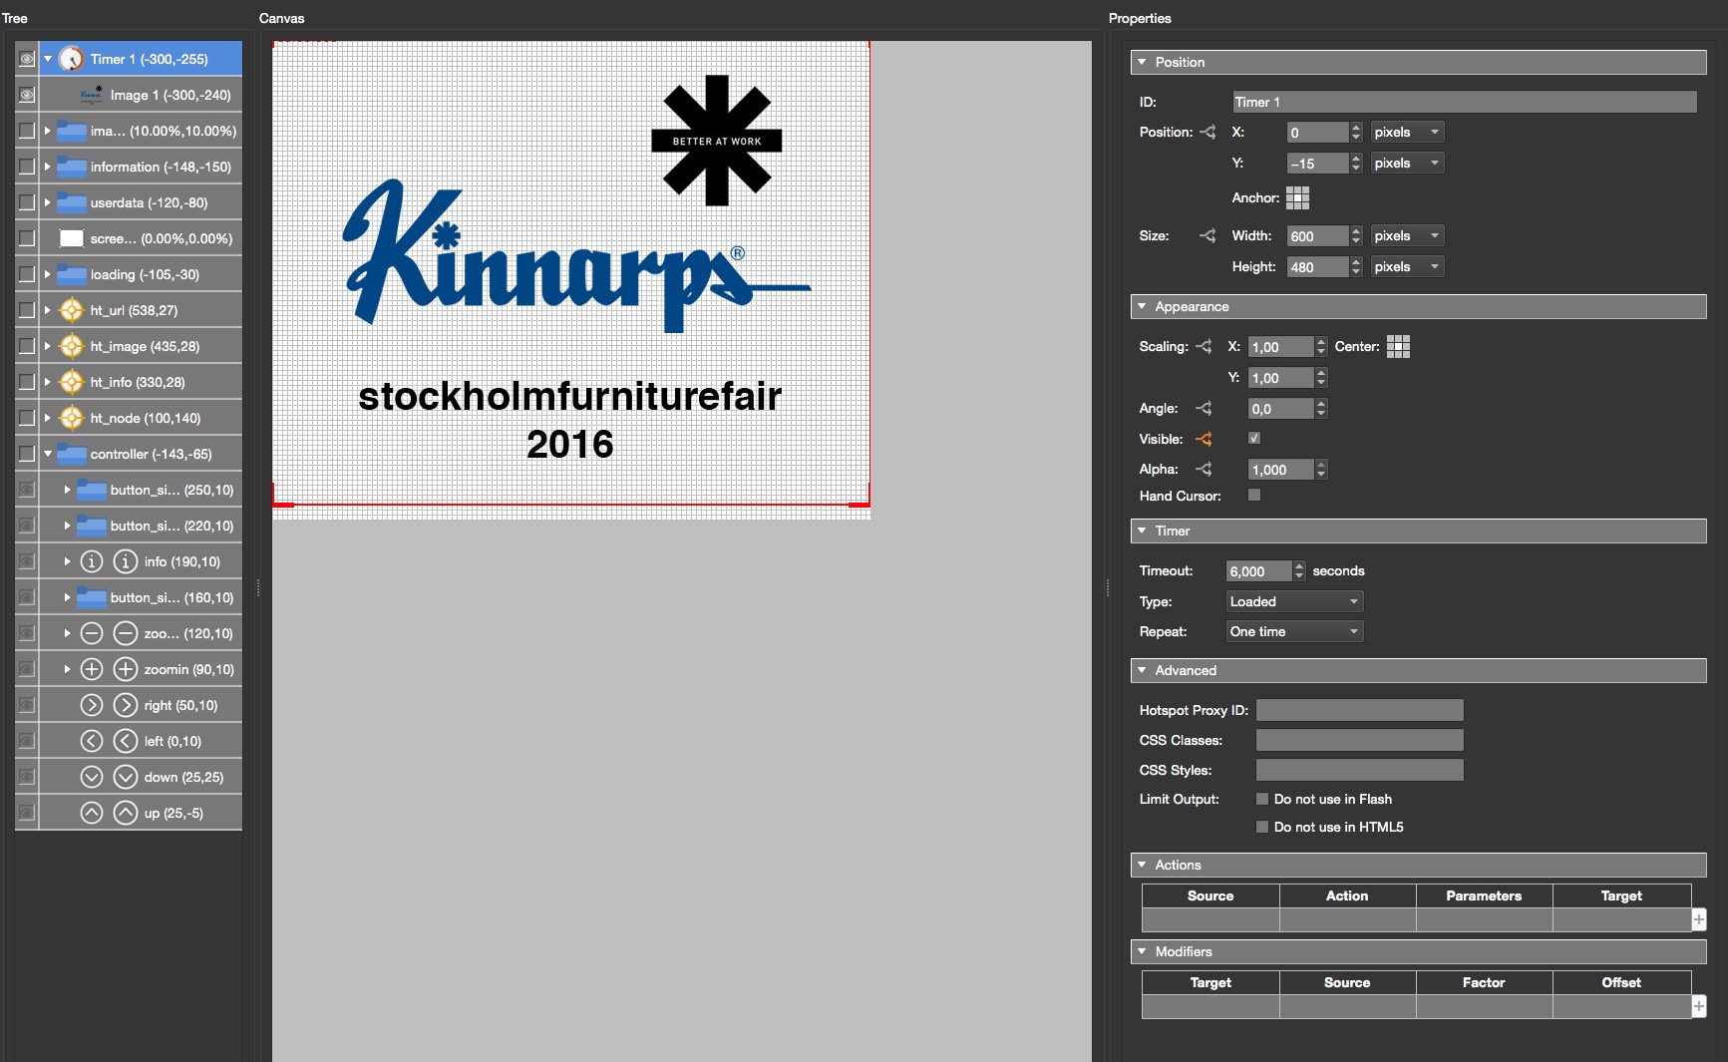The height and width of the screenshot is (1062, 1728).
Task: Click the Hotspot Proxy ID field
Action: pyautogui.click(x=1359, y=710)
